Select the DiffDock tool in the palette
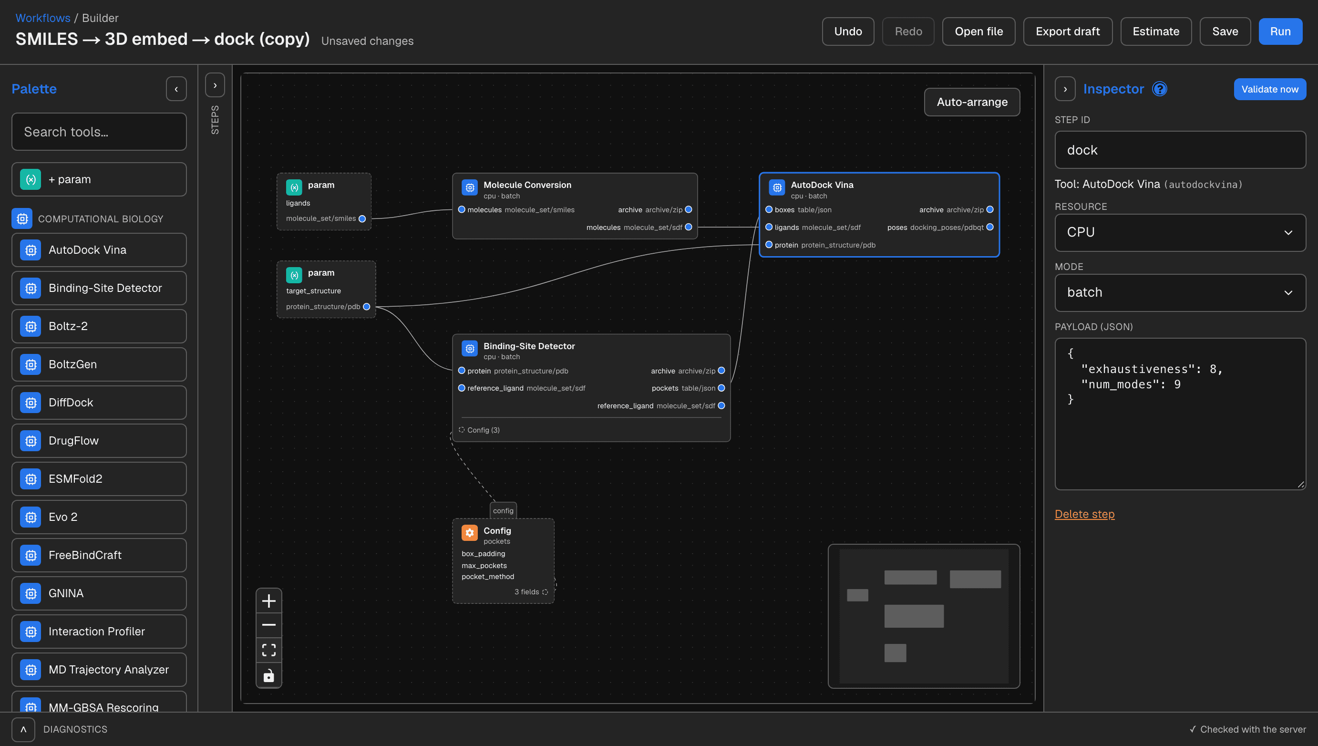The image size is (1318, 746). tap(99, 403)
